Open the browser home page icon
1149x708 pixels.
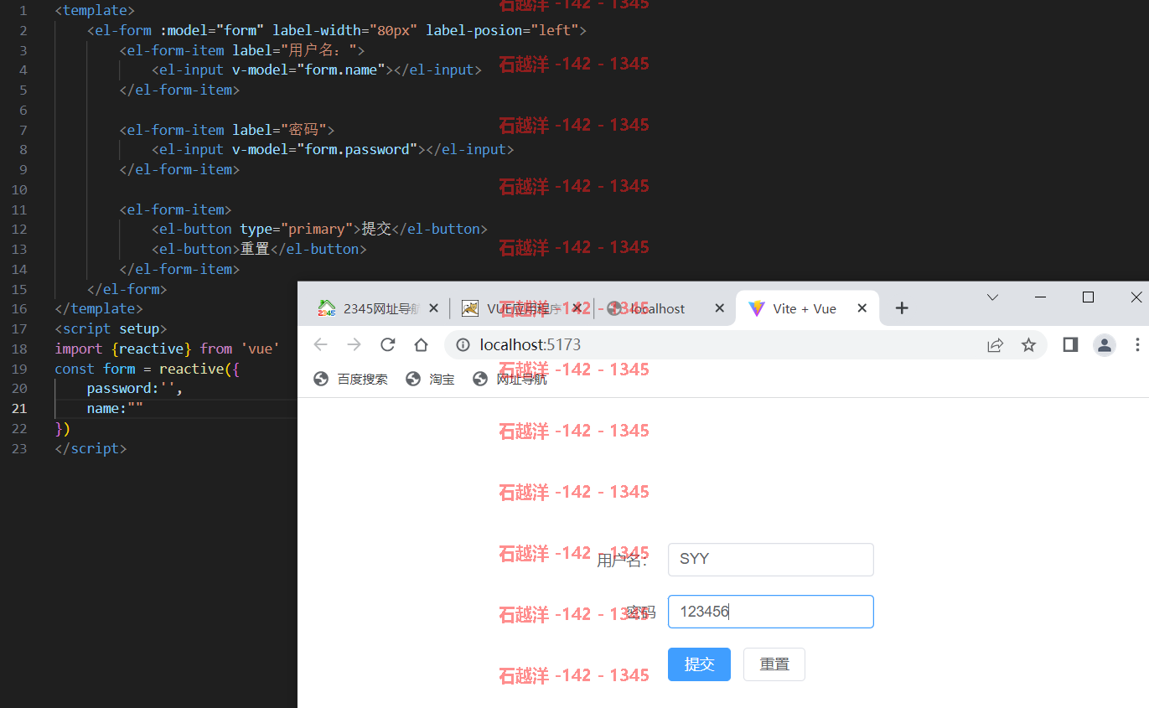[421, 345]
